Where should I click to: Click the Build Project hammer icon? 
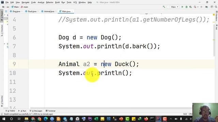tap(164, 7)
